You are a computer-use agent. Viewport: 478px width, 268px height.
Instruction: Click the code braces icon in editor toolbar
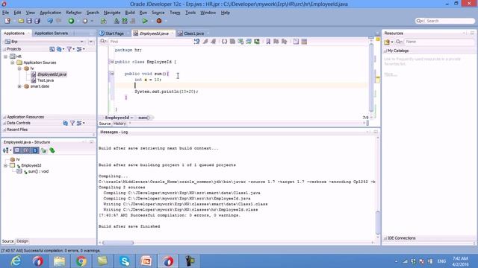pos(224,42)
